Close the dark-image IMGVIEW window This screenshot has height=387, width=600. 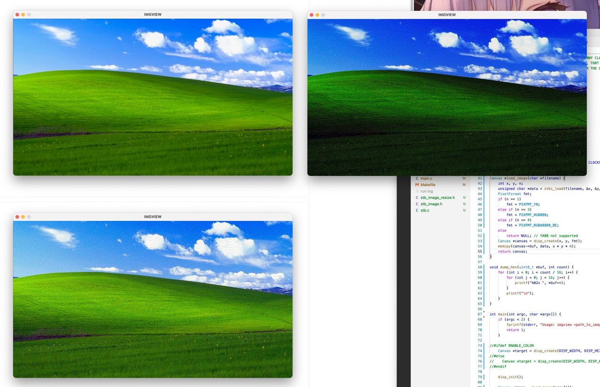[x=312, y=15]
